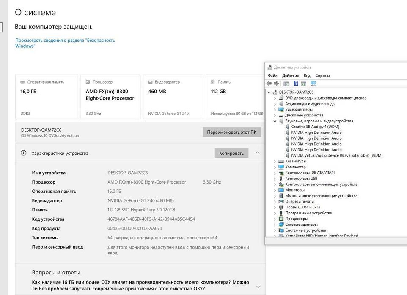The image size is (407, 295).
Task: Open the Файл menu
Action: click(x=272, y=76)
